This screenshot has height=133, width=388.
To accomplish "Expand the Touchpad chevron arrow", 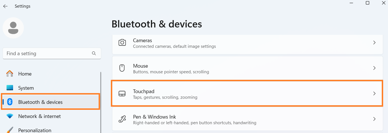I will click(x=374, y=94).
